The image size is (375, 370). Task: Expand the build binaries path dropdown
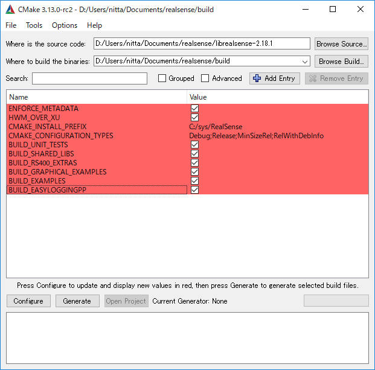(x=304, y=61)
